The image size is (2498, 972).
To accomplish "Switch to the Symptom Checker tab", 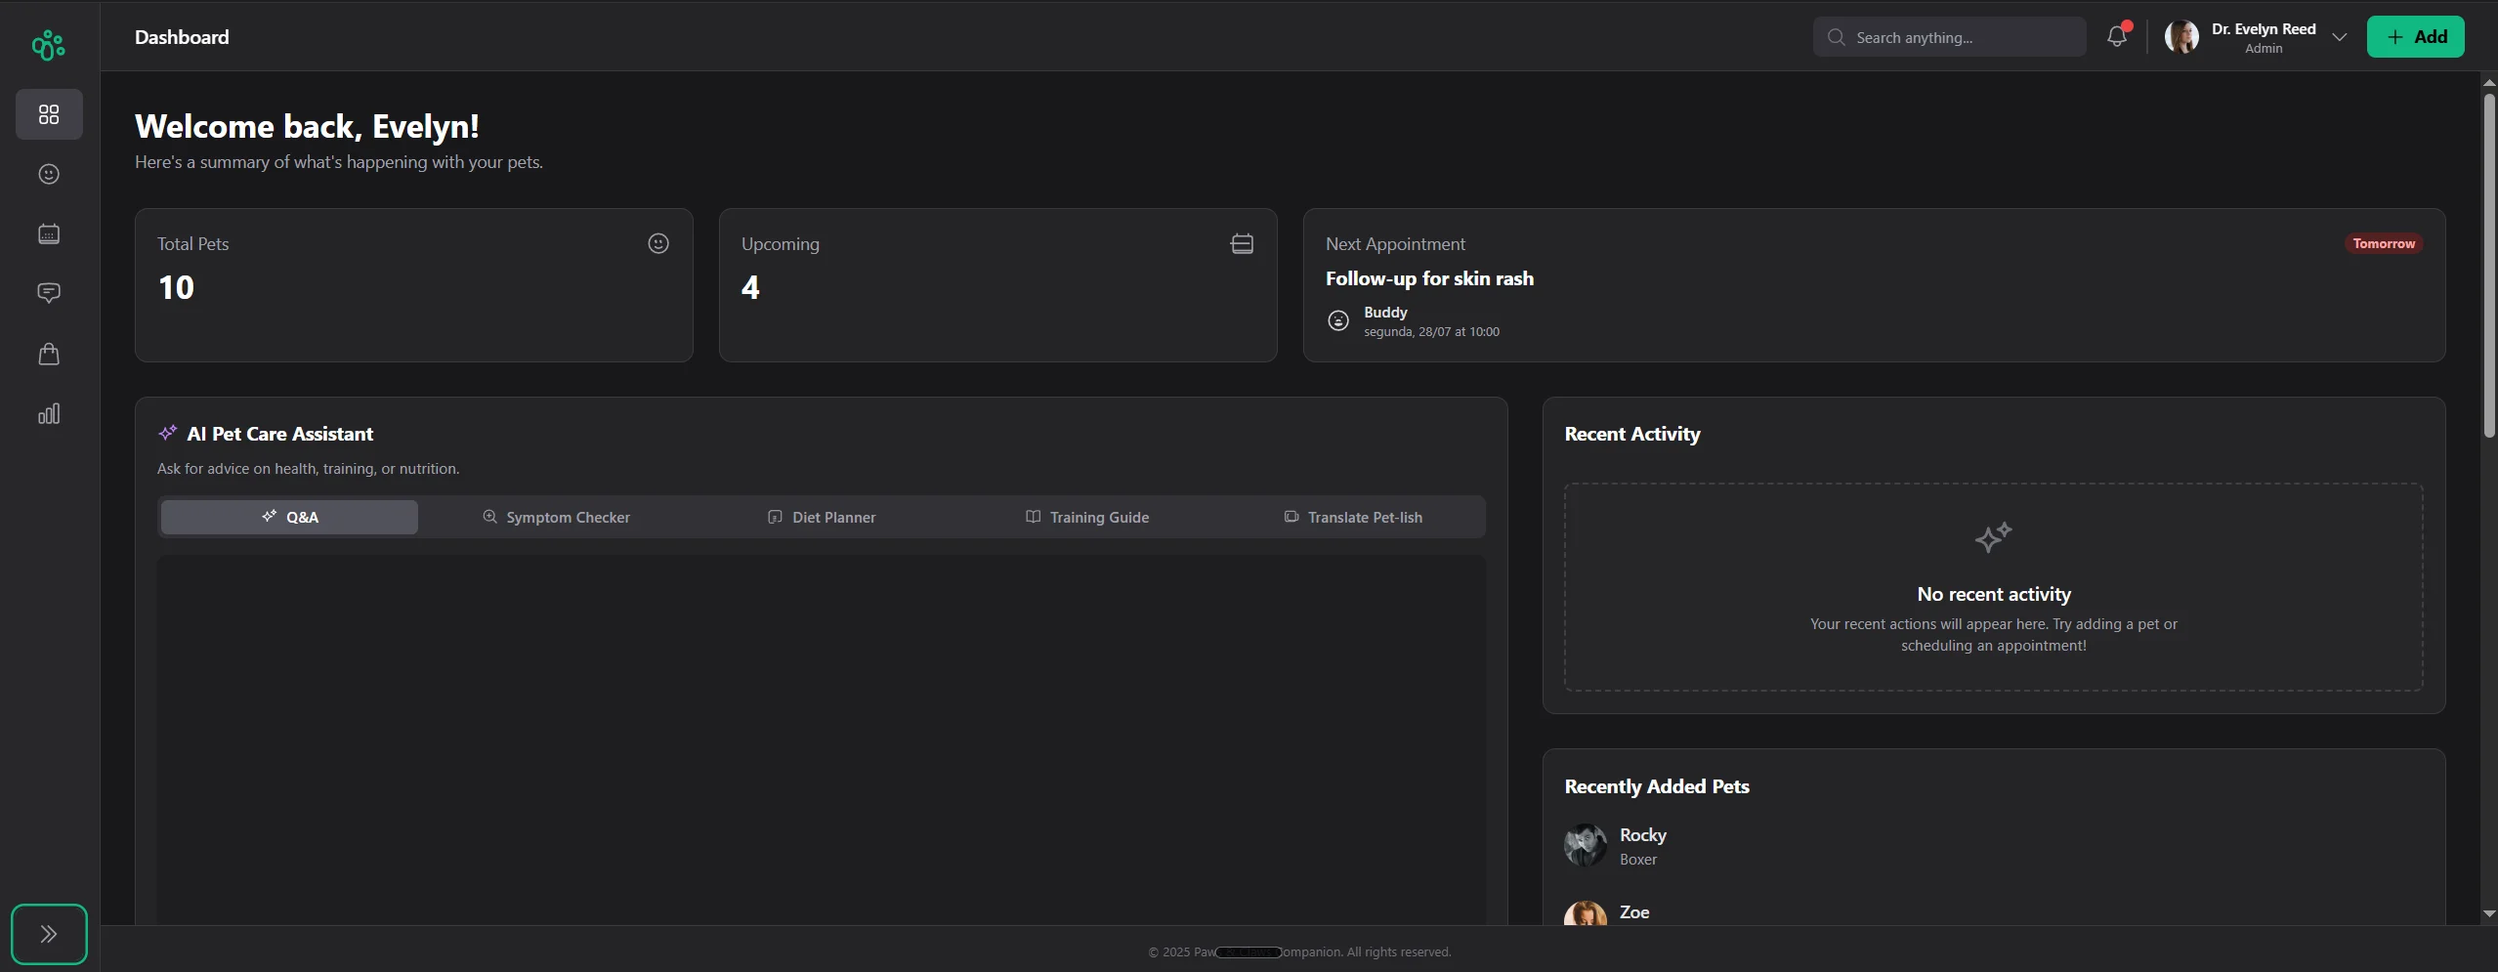I will pyautogui.click(x=557, y=518).
